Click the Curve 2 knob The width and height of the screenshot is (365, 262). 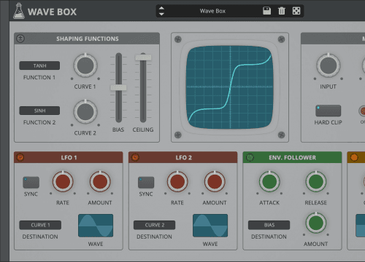click(85, 112)
